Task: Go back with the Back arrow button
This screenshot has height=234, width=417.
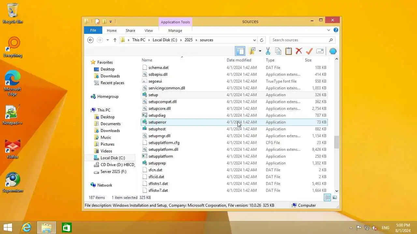Action: point(91,40)
